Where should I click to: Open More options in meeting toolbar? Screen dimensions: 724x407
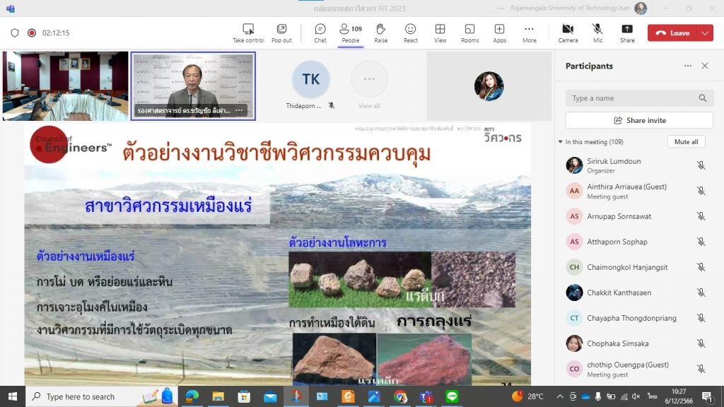[529, 33]
